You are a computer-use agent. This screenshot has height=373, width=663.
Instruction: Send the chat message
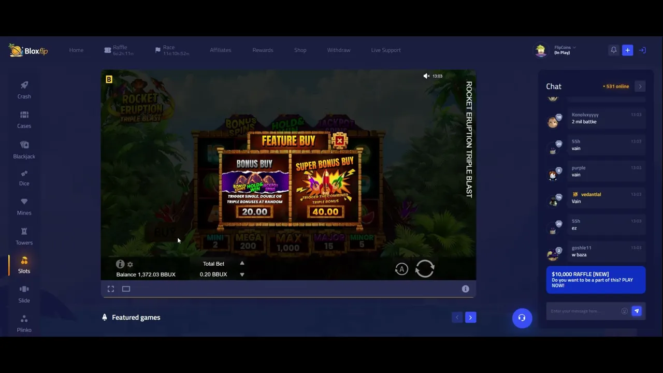637,311
